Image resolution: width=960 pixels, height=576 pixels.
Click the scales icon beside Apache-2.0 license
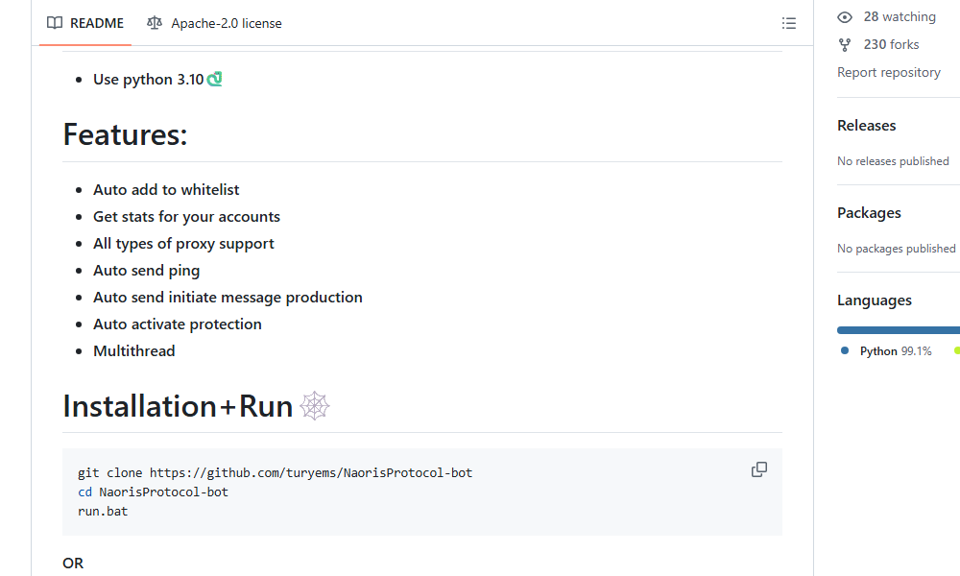(155, 23)
